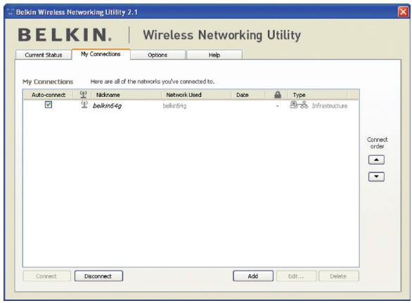The image size is (412, 303).
Task: Click the Infrastructure type text
Action: click(x=330, y=106)
